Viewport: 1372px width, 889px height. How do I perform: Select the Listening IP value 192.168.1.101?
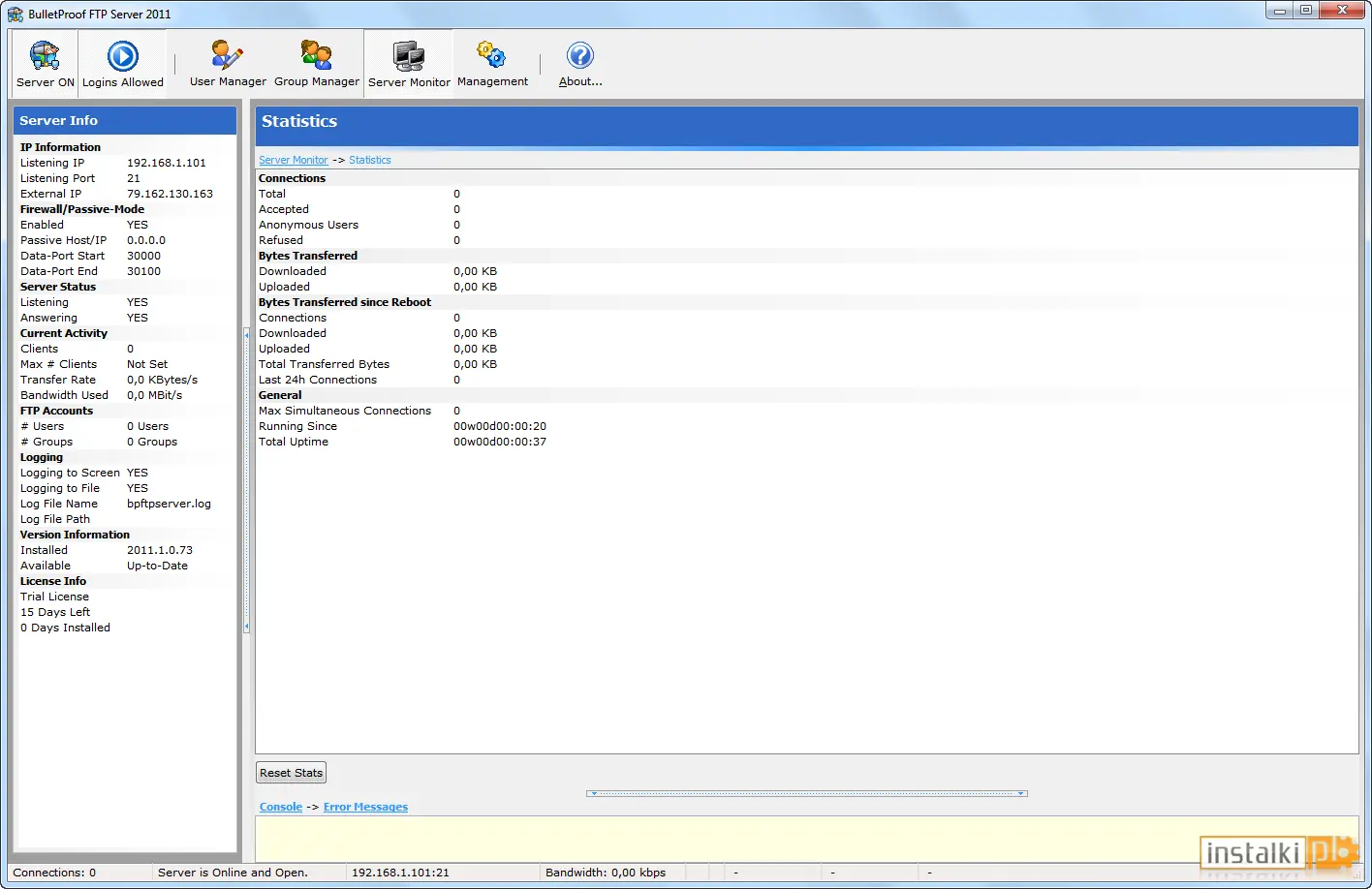click(167, 163)
